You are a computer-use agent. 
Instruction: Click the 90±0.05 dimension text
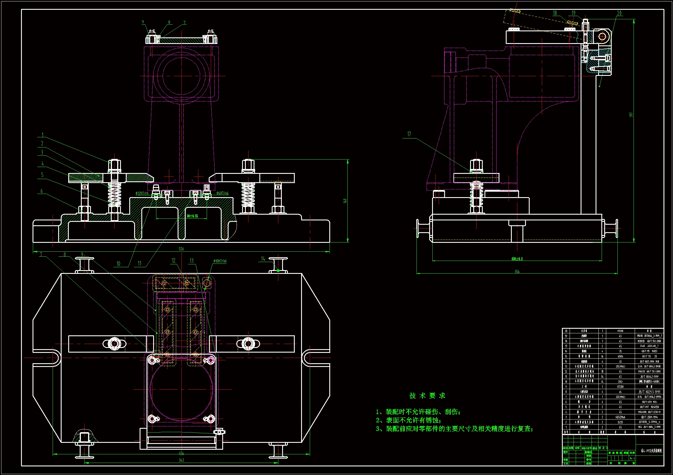pos(192,216)
